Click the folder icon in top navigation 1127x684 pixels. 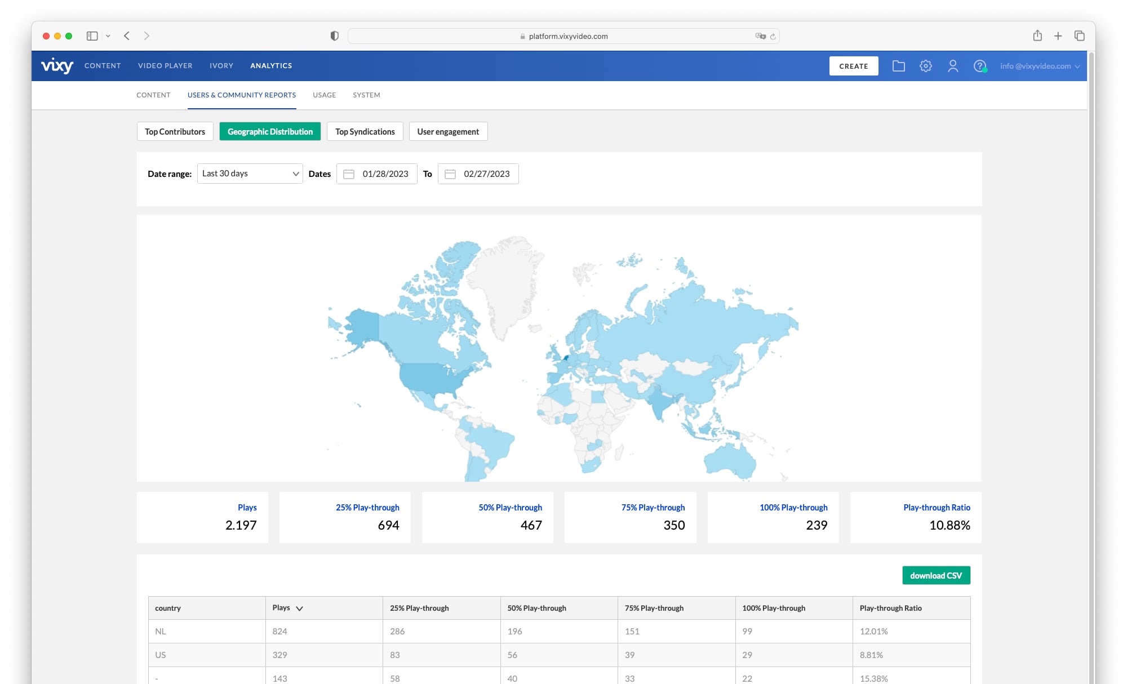tap(898, 65)
